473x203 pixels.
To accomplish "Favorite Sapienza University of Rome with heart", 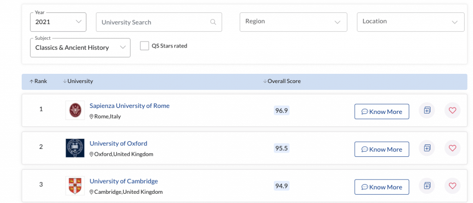I will tap(453, 110).
